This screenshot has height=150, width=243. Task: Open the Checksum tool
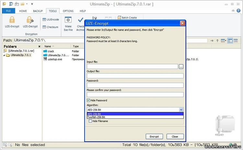50,27
